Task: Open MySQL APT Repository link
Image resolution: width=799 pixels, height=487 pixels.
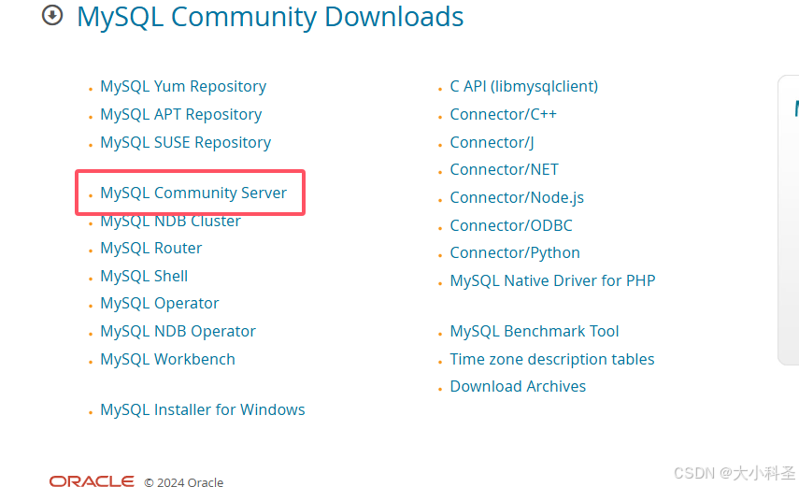Action: click(181, 115)
